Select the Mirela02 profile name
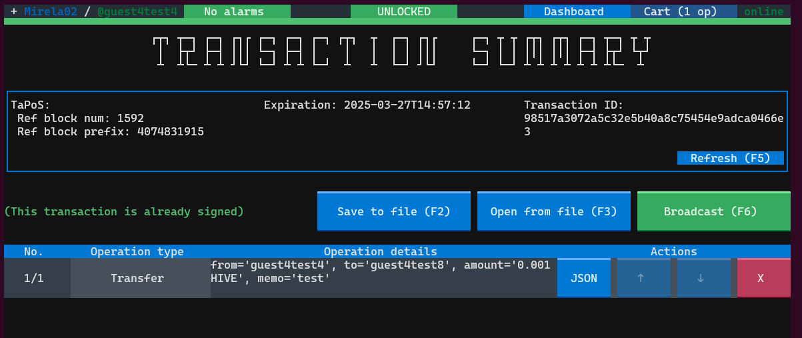This screenshot has width=802, height=338. [x=51, y=12]
